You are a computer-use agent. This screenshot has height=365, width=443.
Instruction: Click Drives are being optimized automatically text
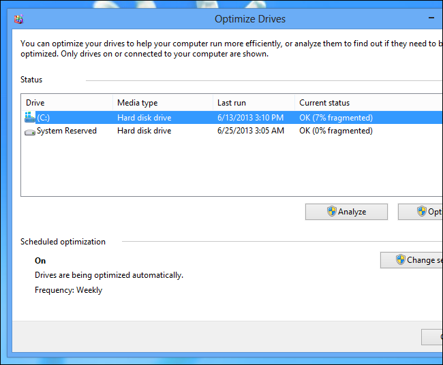pos(109,275)
